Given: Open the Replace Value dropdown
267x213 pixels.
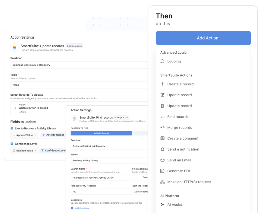Looking at the screenshot, I should click(24, 151).
